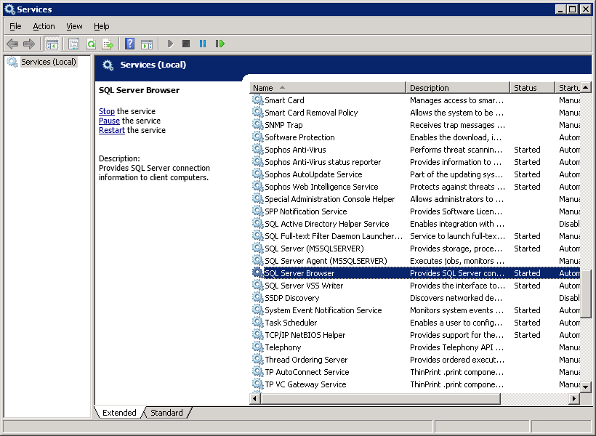Click the 'Executes jobs, monitors' description cell
This screenshot has height=436, width=596.
[457, 261]
